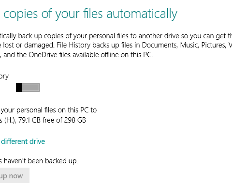Viewport: 232px width, 188px height.
Task: Click the words 'File History backs up' in the paragraph
Action: coord(88,45)
